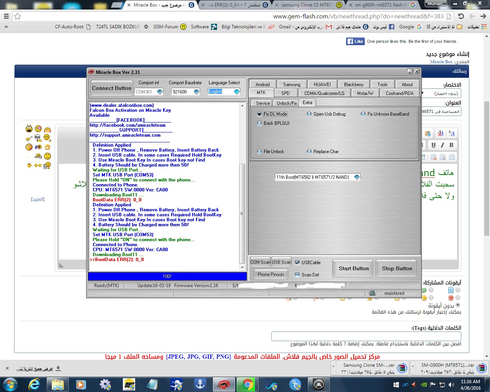Viewport: 490px width, 392px height.
Task: Select the File Unlock option
Action: click(x=260, y=152)
